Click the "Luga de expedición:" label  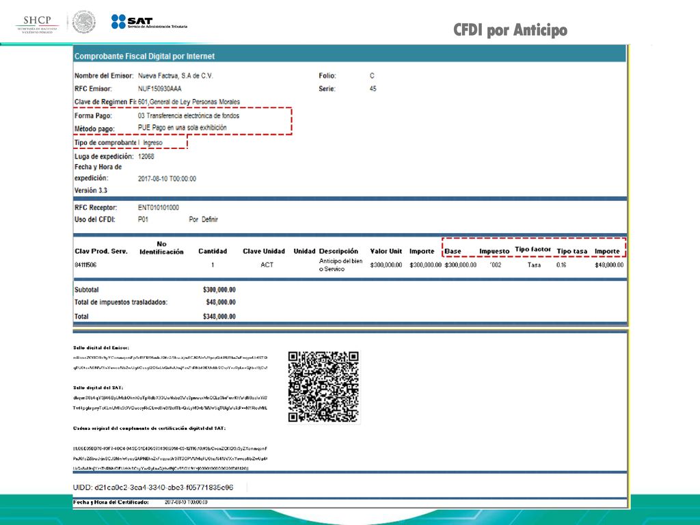pos(104,157)
